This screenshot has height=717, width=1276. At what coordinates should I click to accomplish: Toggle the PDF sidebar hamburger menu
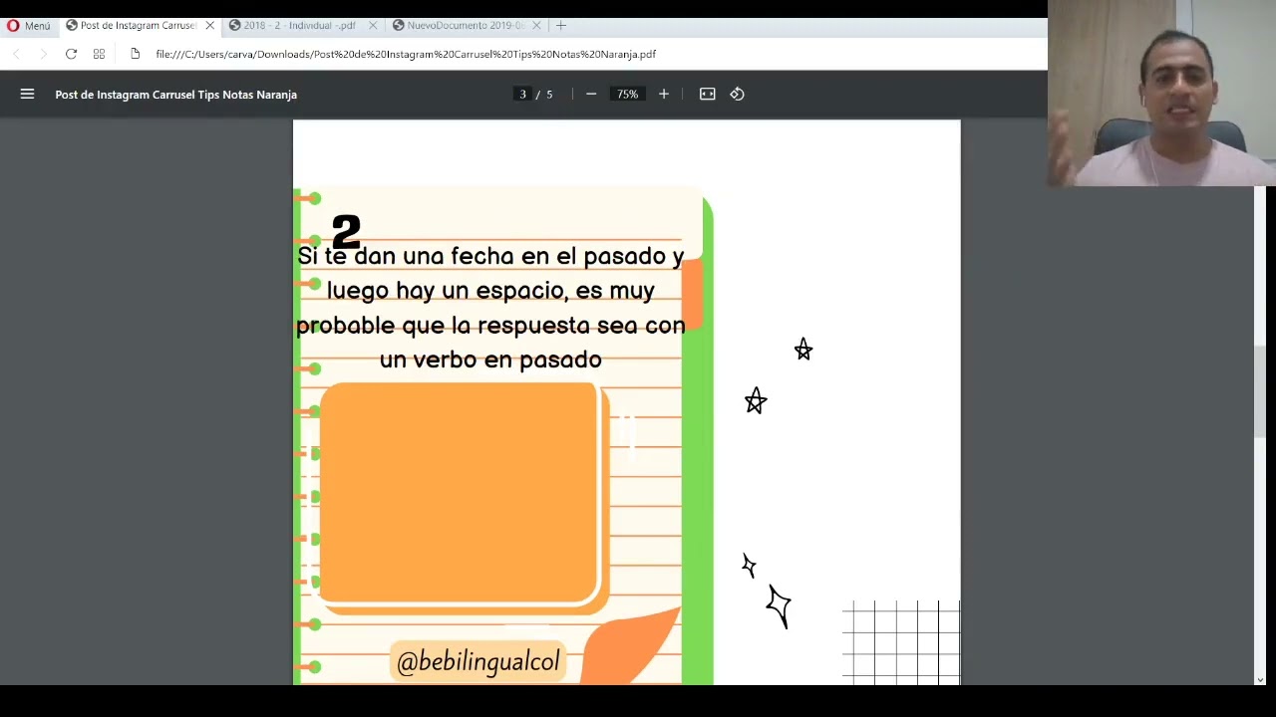[27, 94]
